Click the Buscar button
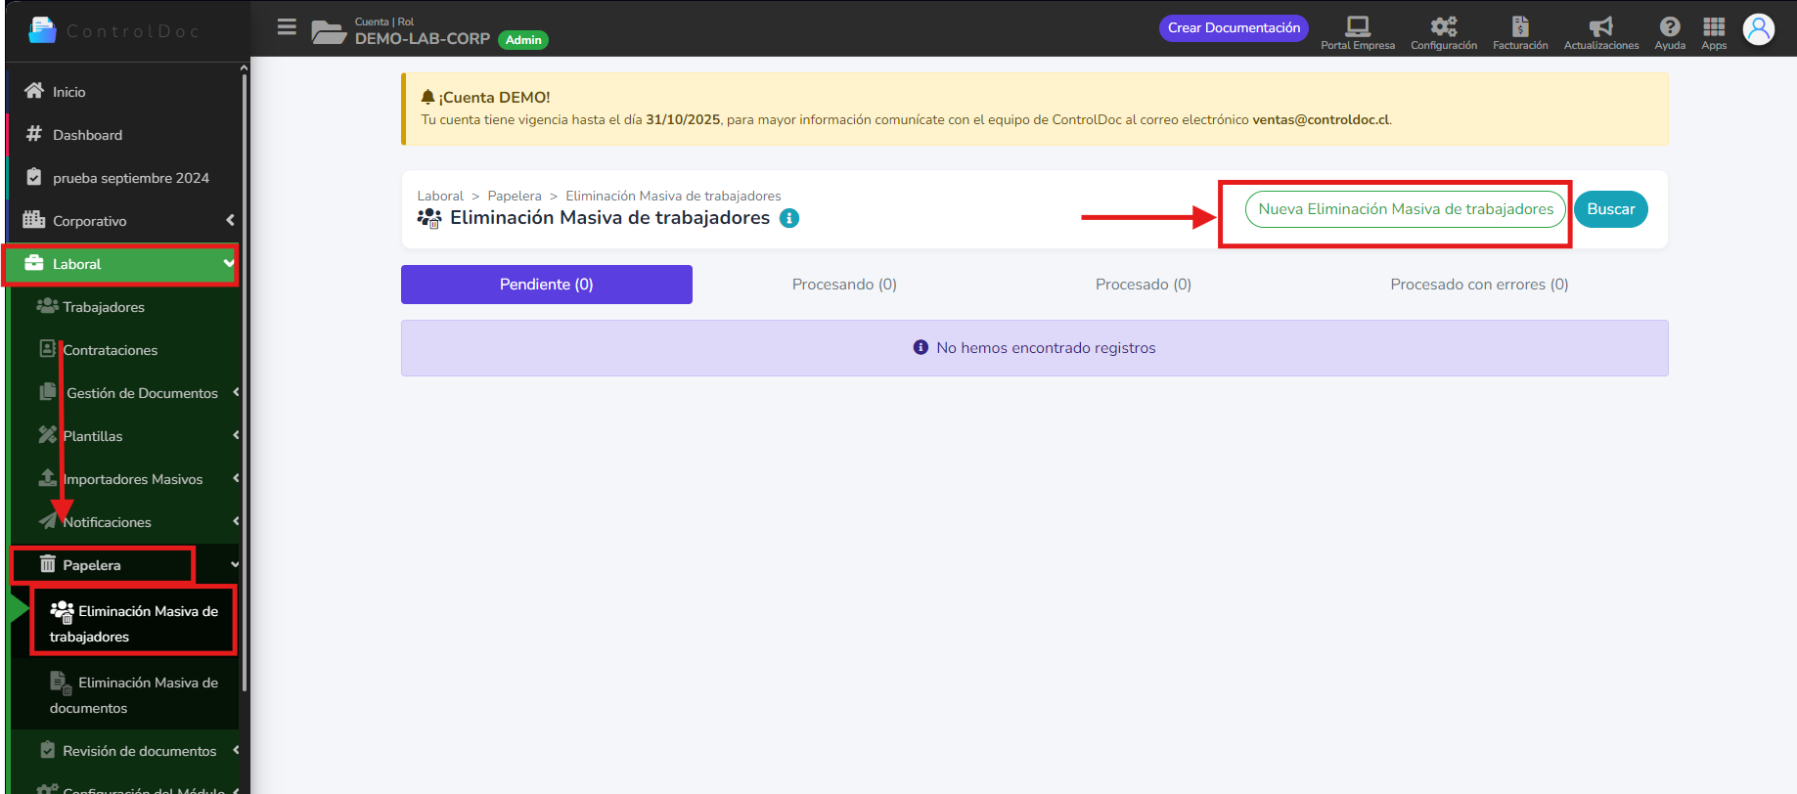The width and height of the screenshot is (1797, 794). (x=1611, y=209)
